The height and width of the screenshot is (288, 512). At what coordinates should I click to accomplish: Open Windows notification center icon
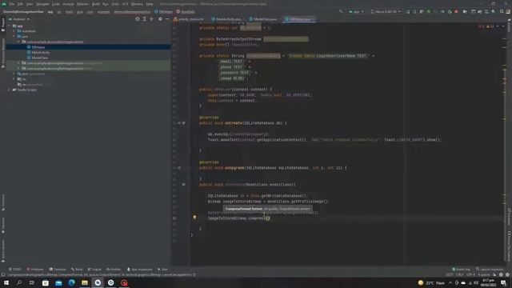503,282
